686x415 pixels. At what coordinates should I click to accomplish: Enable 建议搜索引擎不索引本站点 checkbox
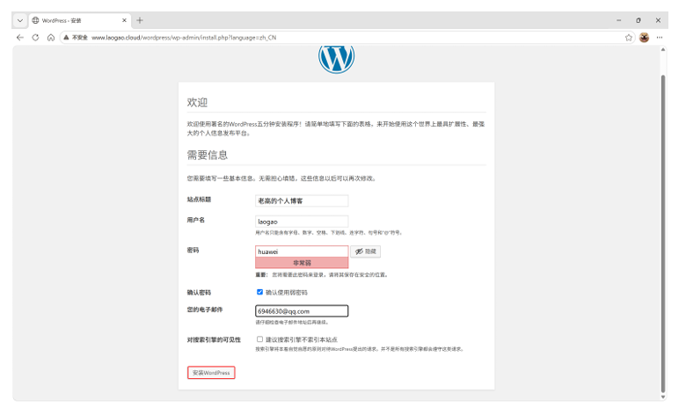coord(259,339)
